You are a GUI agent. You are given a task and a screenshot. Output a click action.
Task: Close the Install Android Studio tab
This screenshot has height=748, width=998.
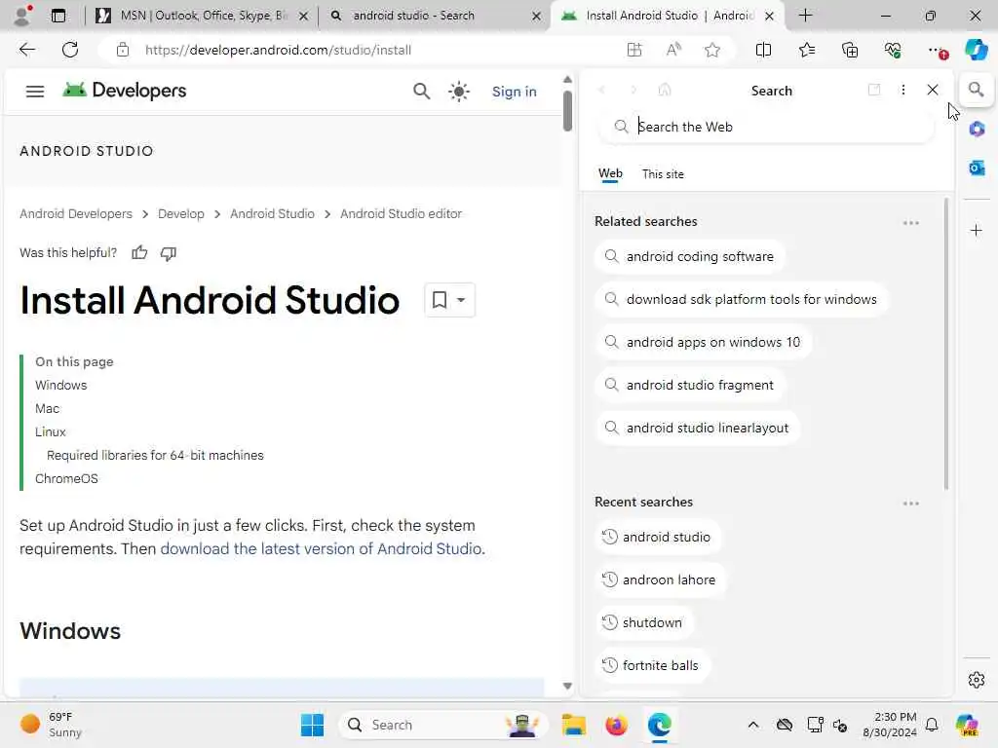click(770, 16)
